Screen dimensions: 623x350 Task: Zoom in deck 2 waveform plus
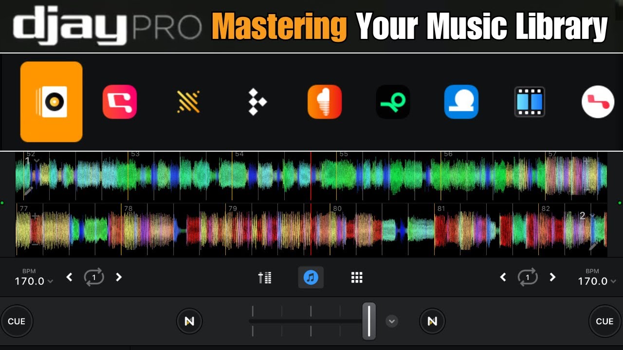[35, 215]
